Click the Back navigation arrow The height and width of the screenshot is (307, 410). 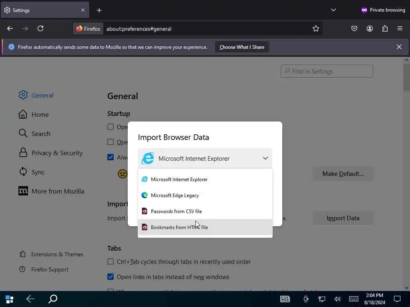(10, 28)
